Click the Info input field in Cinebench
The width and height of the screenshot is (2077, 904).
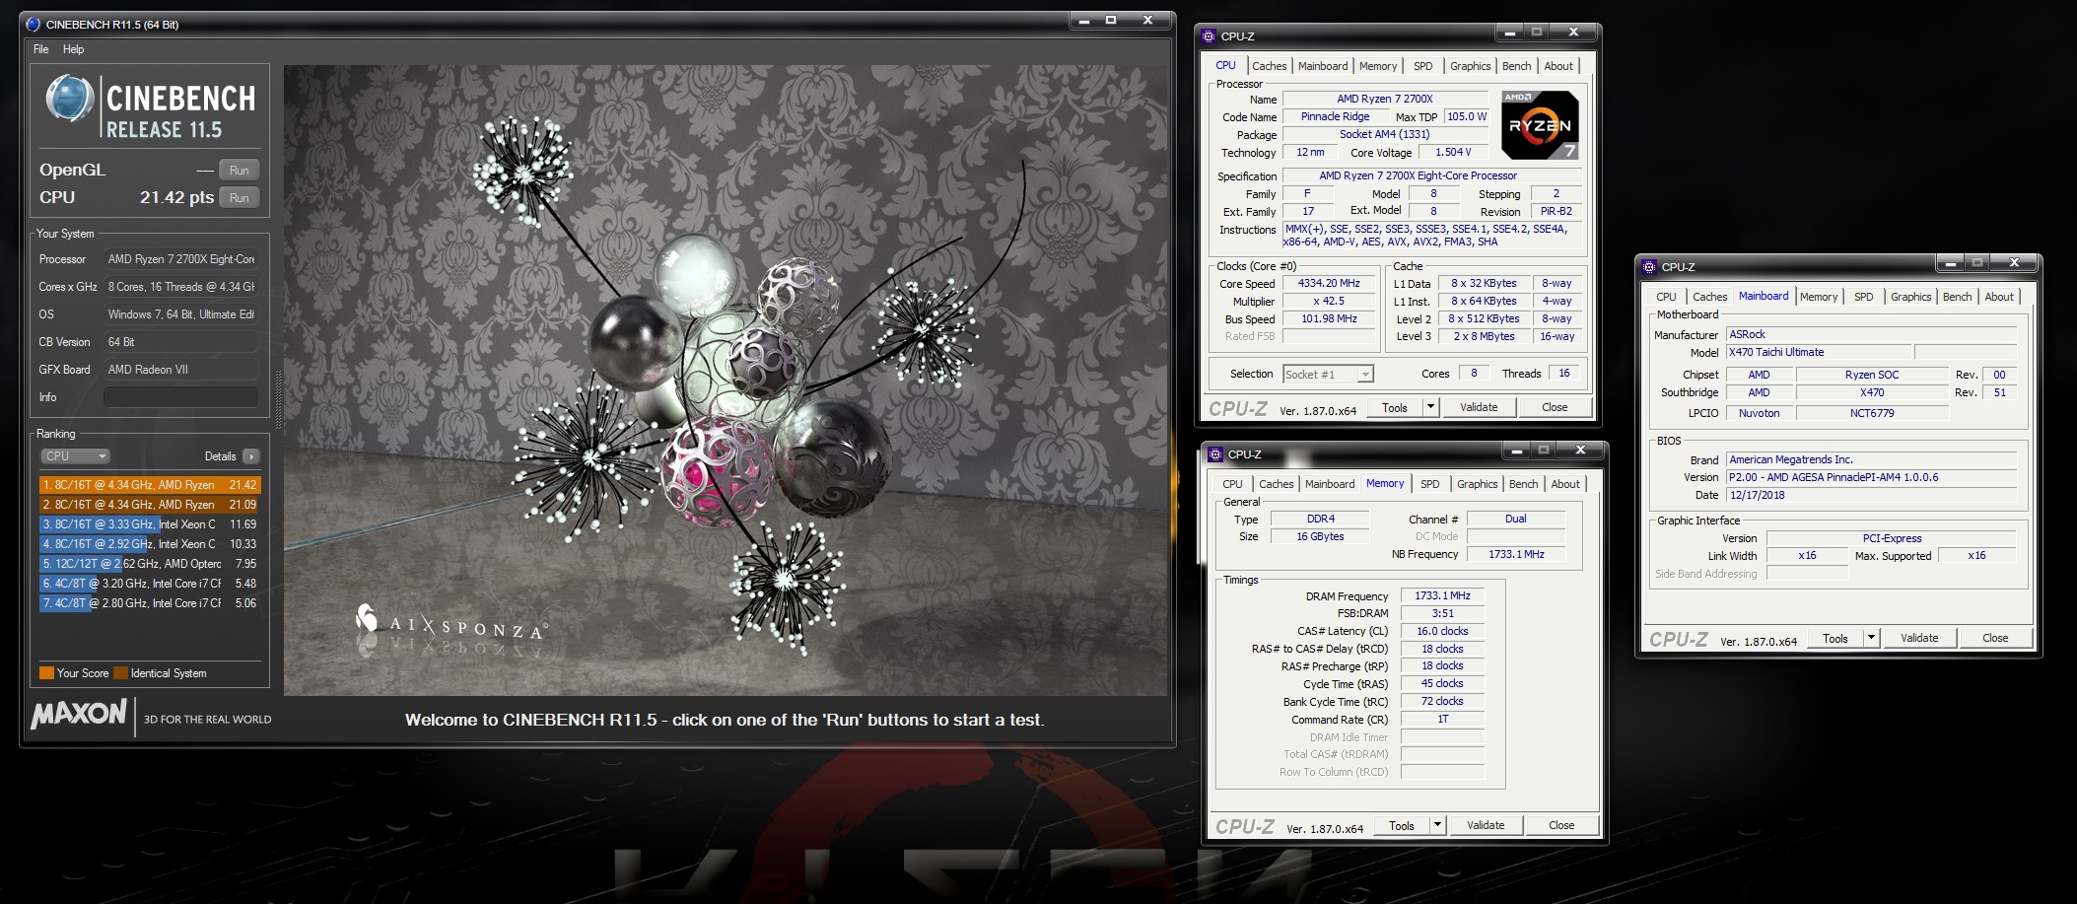(181, 397)
